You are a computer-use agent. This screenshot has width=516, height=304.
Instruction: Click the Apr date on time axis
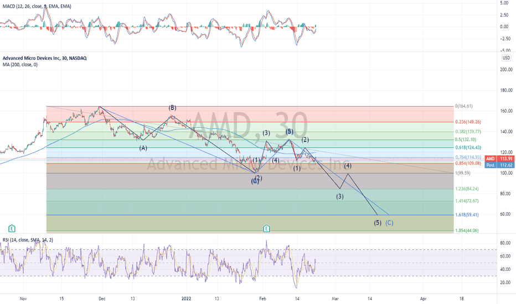coord(423,298)
